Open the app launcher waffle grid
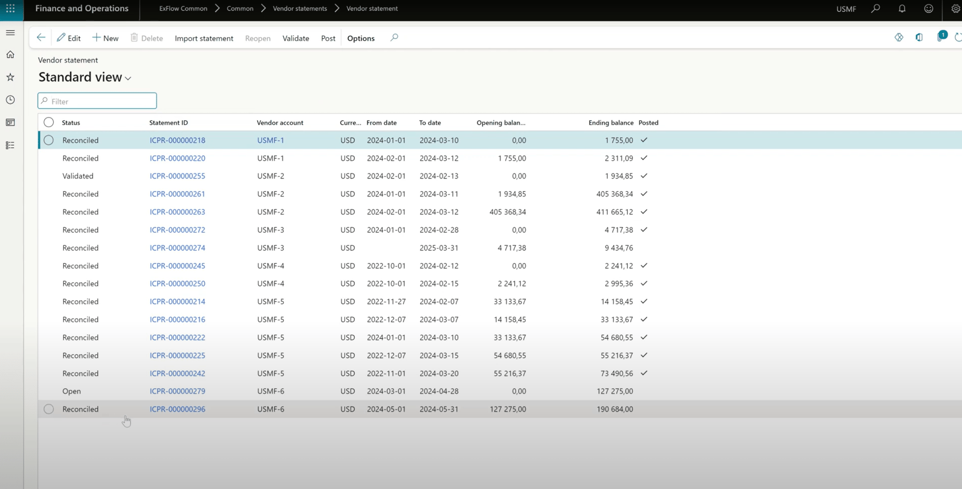This screenshot has width=962, height=489. 10,9
